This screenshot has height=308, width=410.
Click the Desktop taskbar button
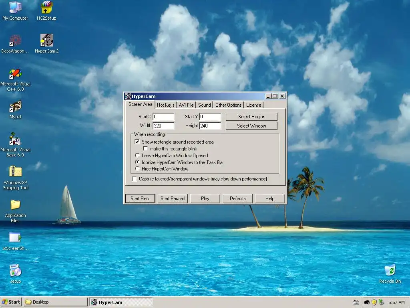coord(55,302)
